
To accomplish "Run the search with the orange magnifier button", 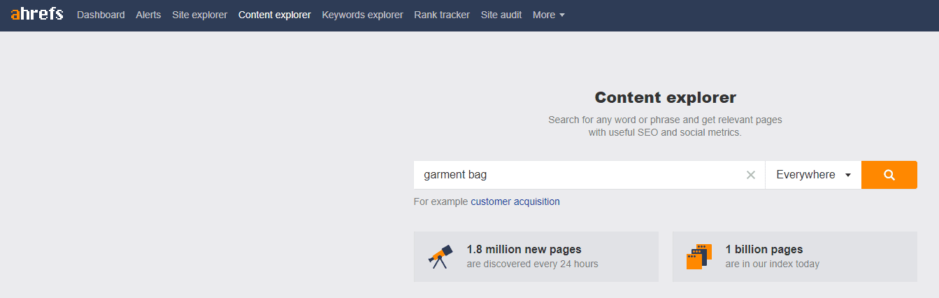I will tap(889, 175).
